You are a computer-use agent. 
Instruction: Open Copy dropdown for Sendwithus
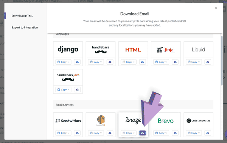pos(64,133)
